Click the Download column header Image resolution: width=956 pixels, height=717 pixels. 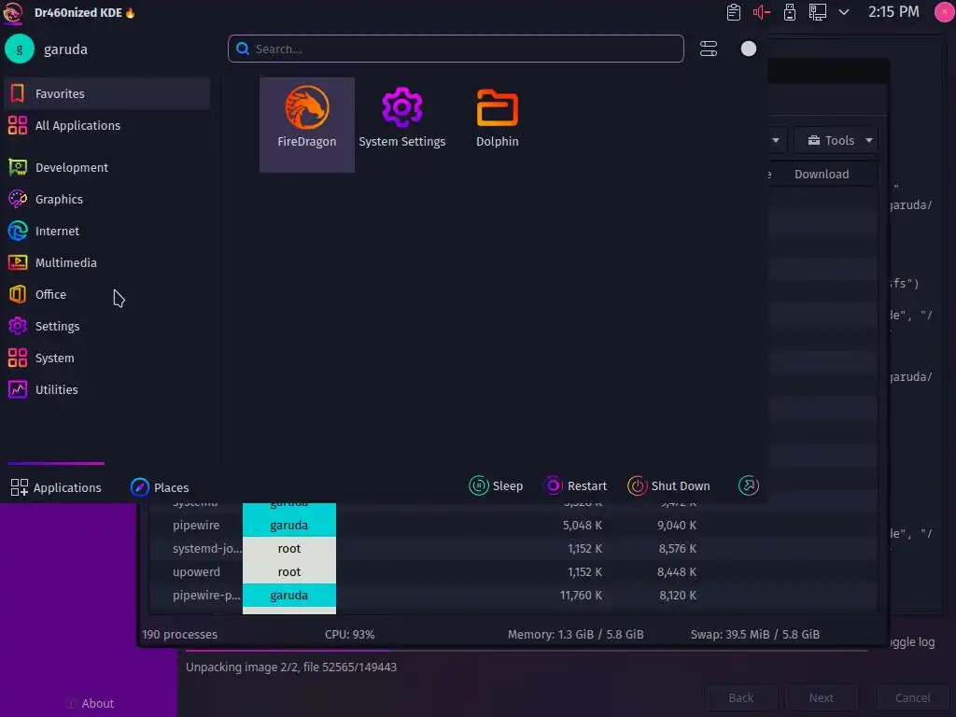pos(822,175)
